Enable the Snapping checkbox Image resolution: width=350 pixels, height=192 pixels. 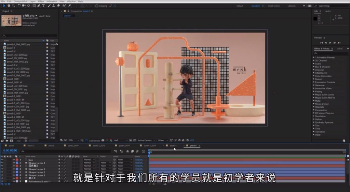(x=97, y=6)
